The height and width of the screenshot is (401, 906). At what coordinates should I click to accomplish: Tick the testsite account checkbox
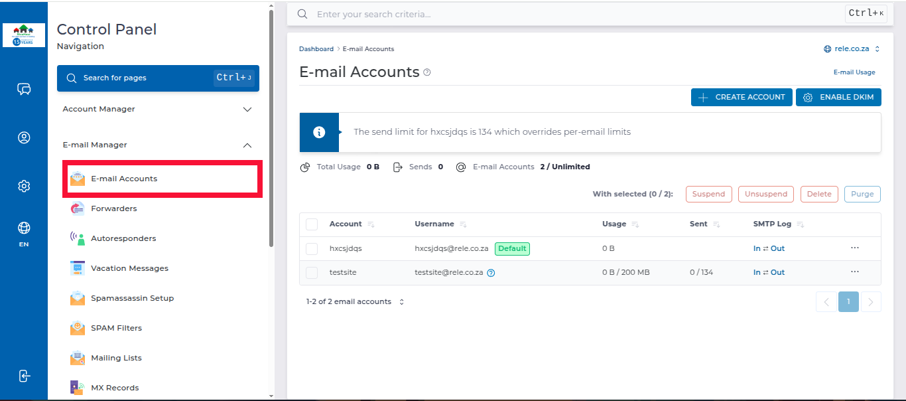[x=312, y=272]
